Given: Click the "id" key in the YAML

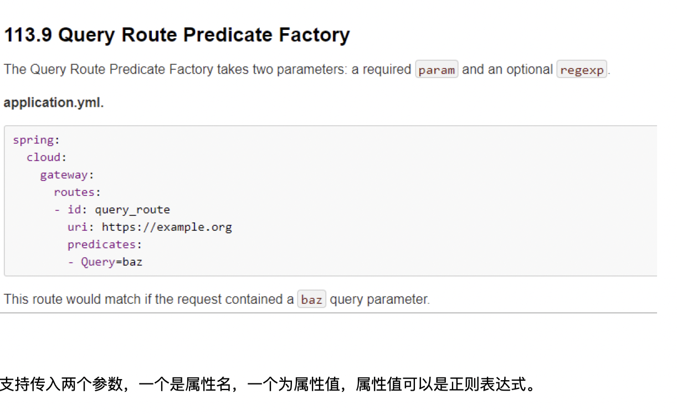Looking at the screenshot, I should pos(74,210).
